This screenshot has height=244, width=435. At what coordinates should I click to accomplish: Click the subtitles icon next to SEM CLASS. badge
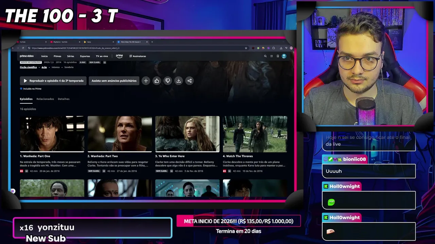coord(105,62)
